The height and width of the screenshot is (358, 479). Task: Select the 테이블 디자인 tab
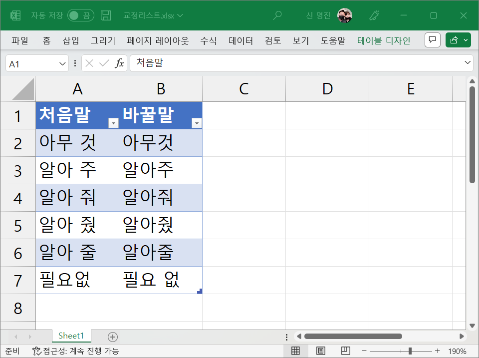pos(383,40)
